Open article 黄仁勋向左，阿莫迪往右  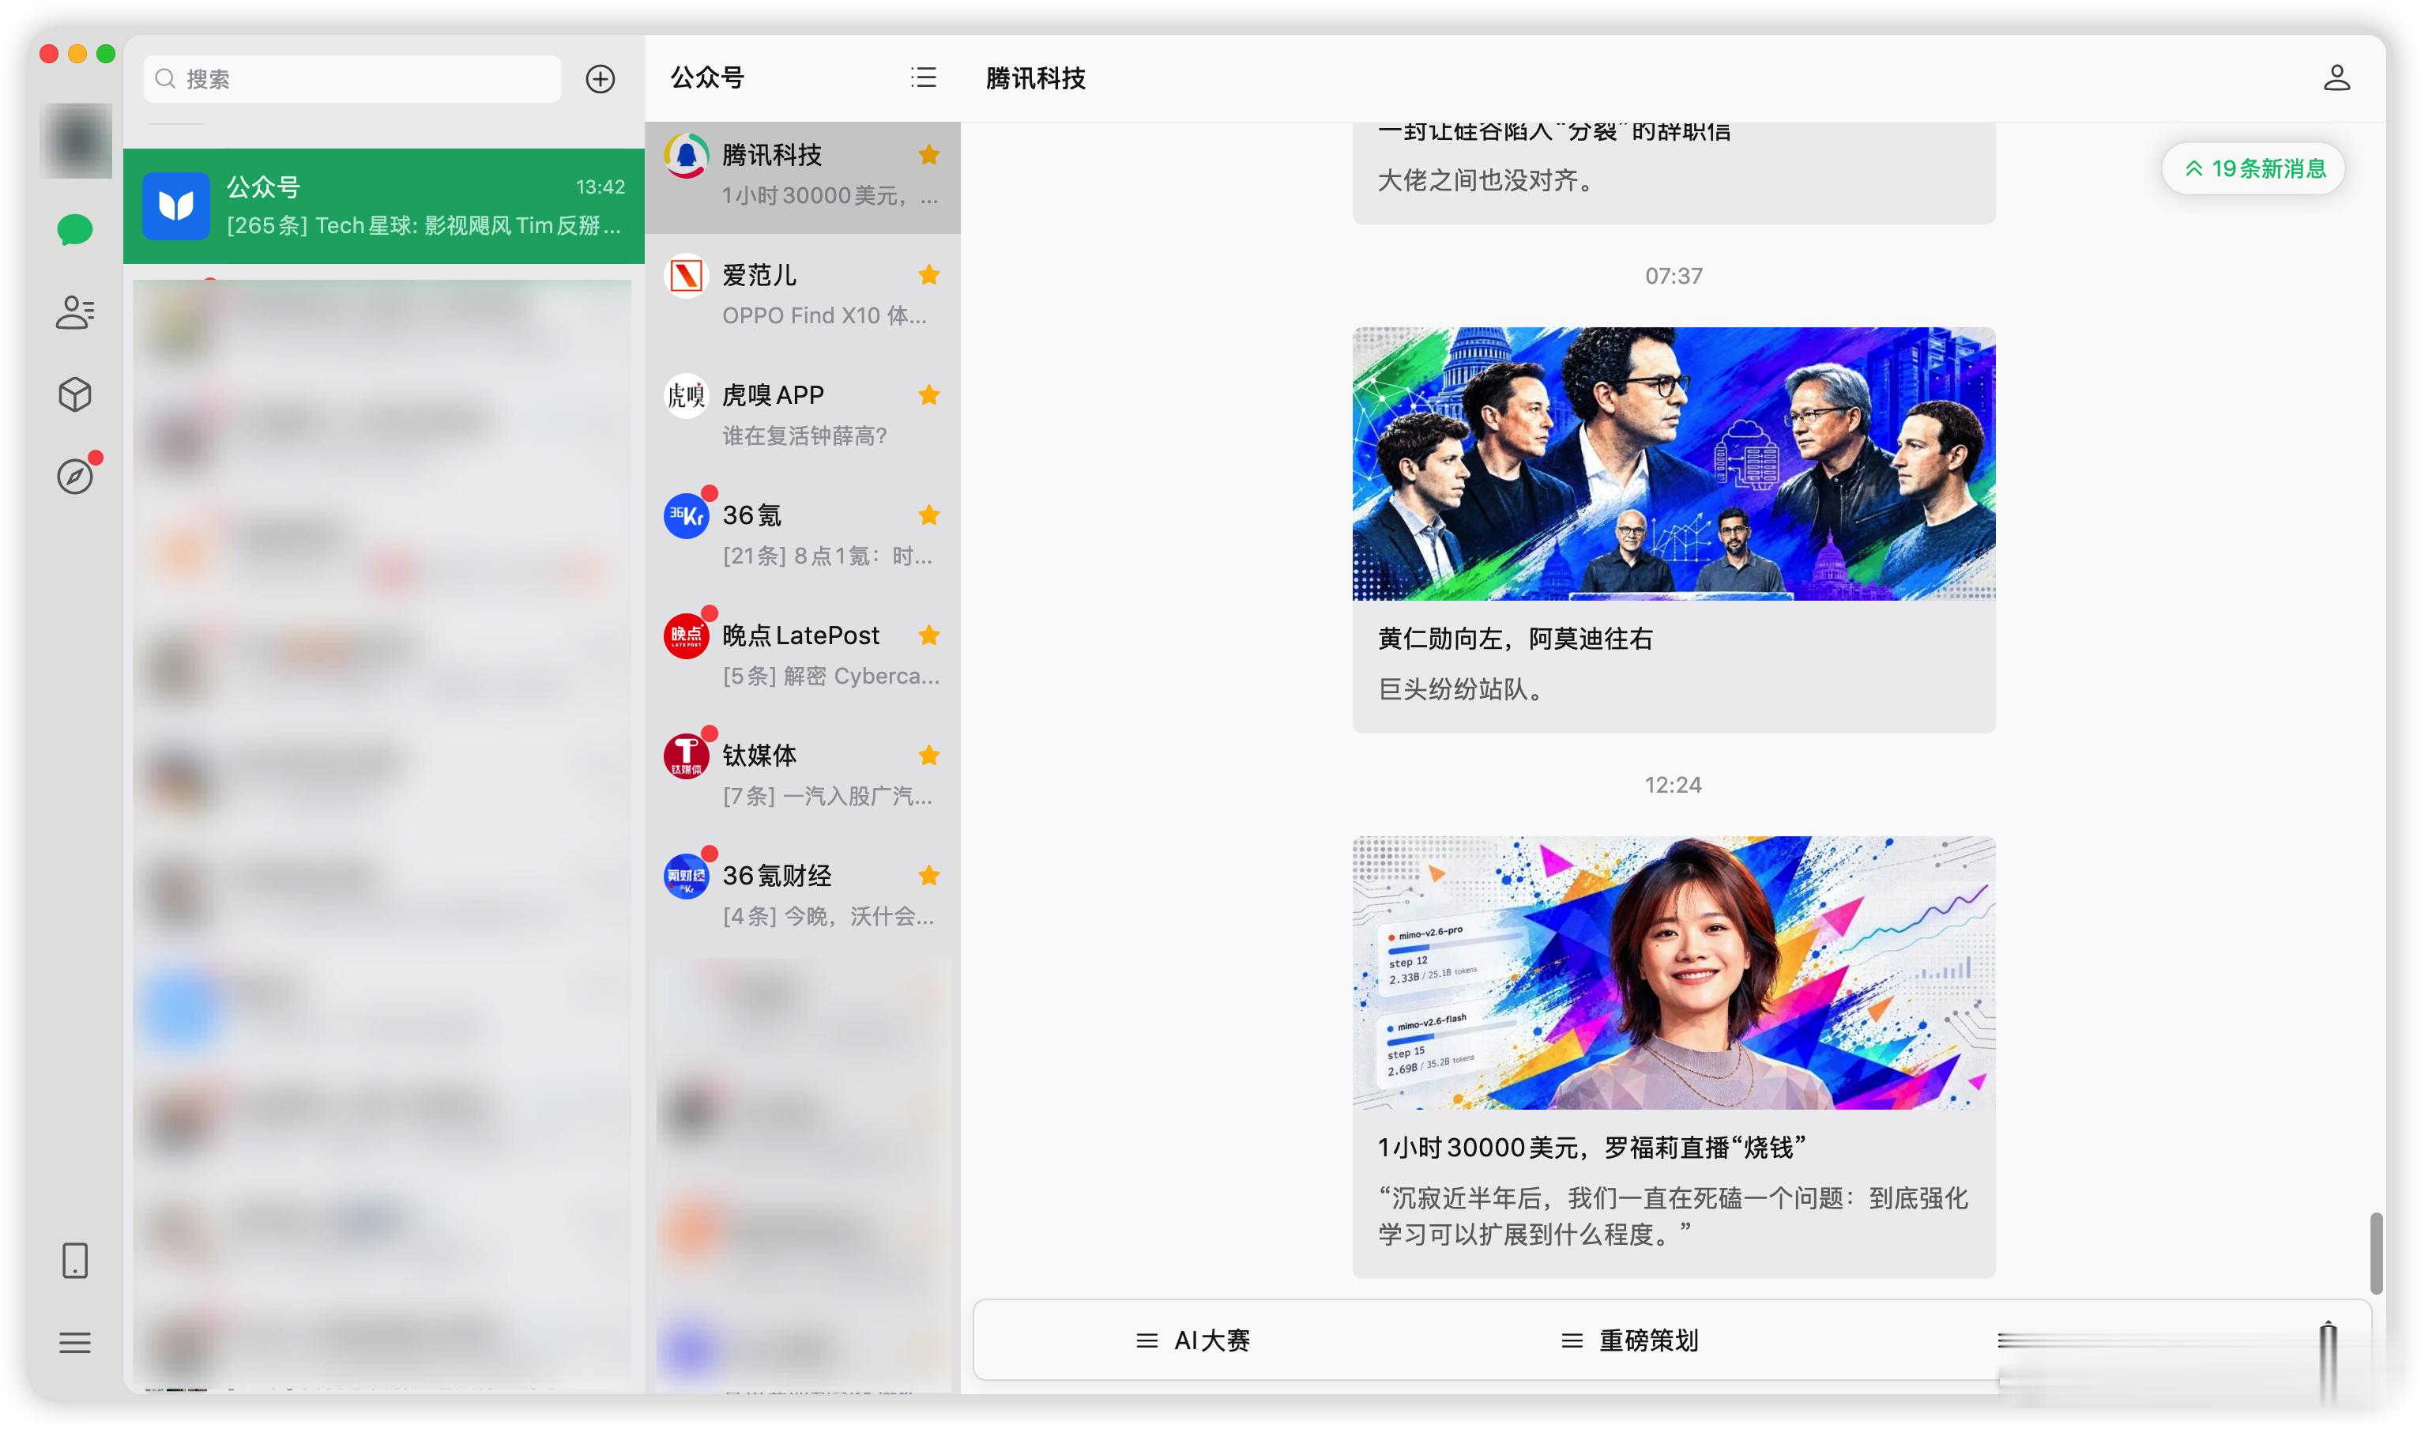1515,639
